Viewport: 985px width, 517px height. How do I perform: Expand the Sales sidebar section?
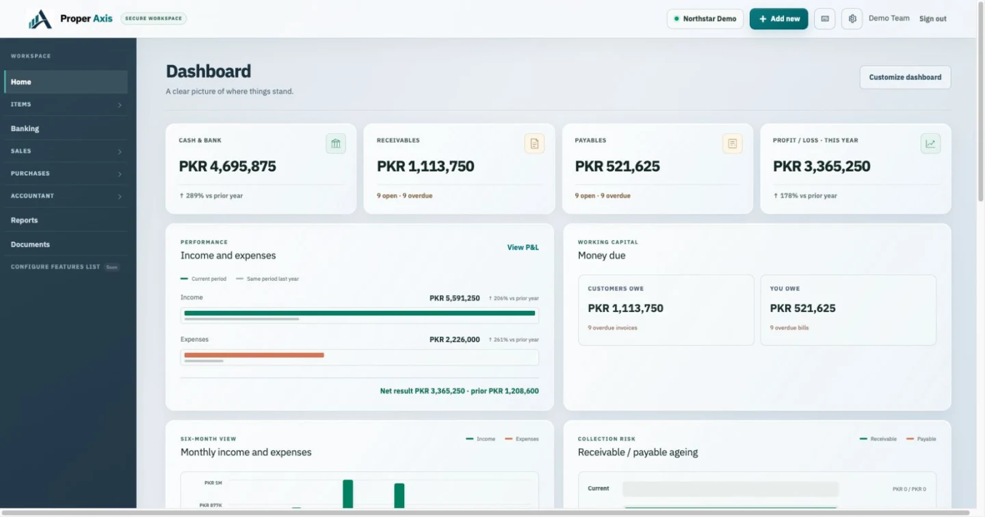pos(66,151)
